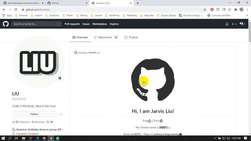Screen dimensions: 251x141
Task: Open Windows taskbar search
Action: 10,138
